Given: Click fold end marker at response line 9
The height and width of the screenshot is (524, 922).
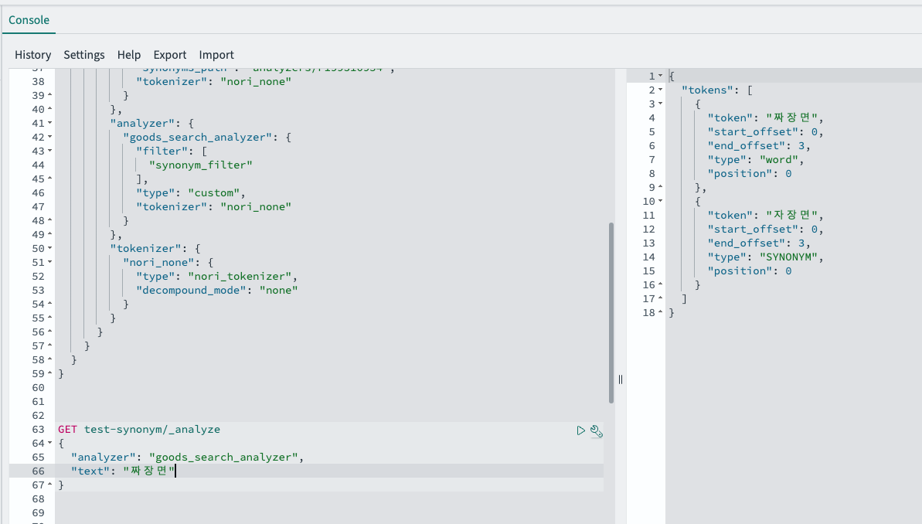Looking at the screenshot, I should click(660, 187).
